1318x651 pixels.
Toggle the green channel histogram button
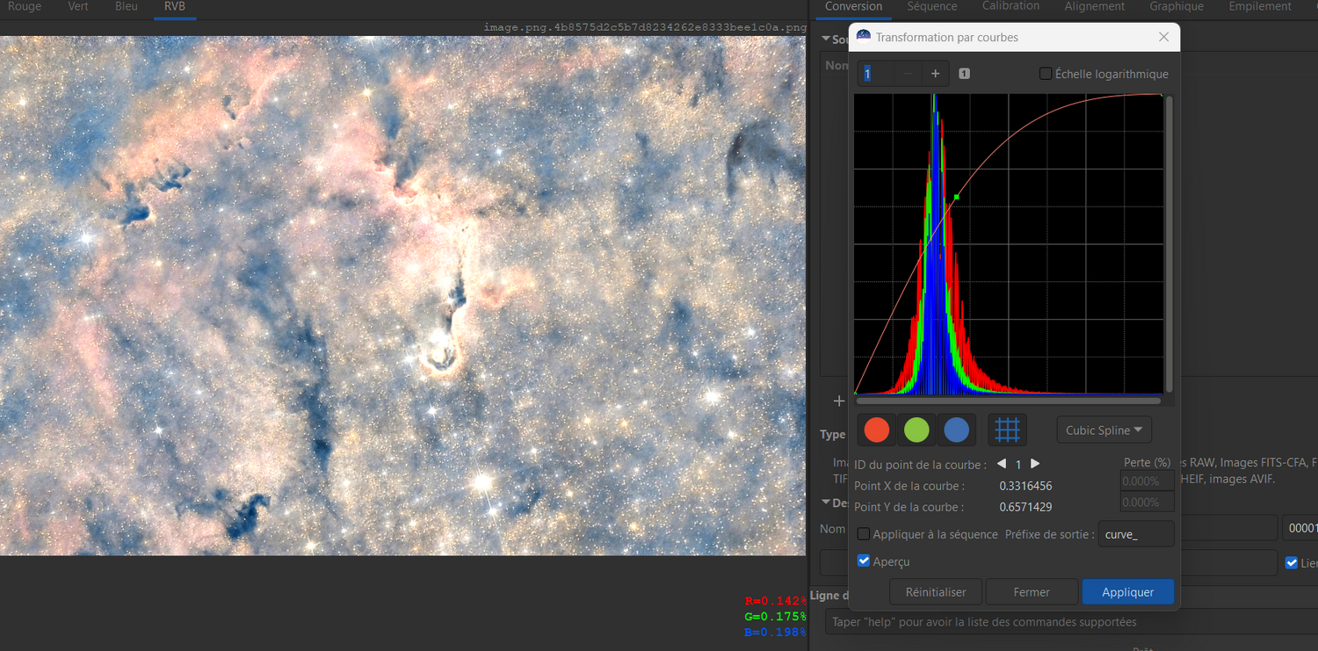[x=916, y=430]
